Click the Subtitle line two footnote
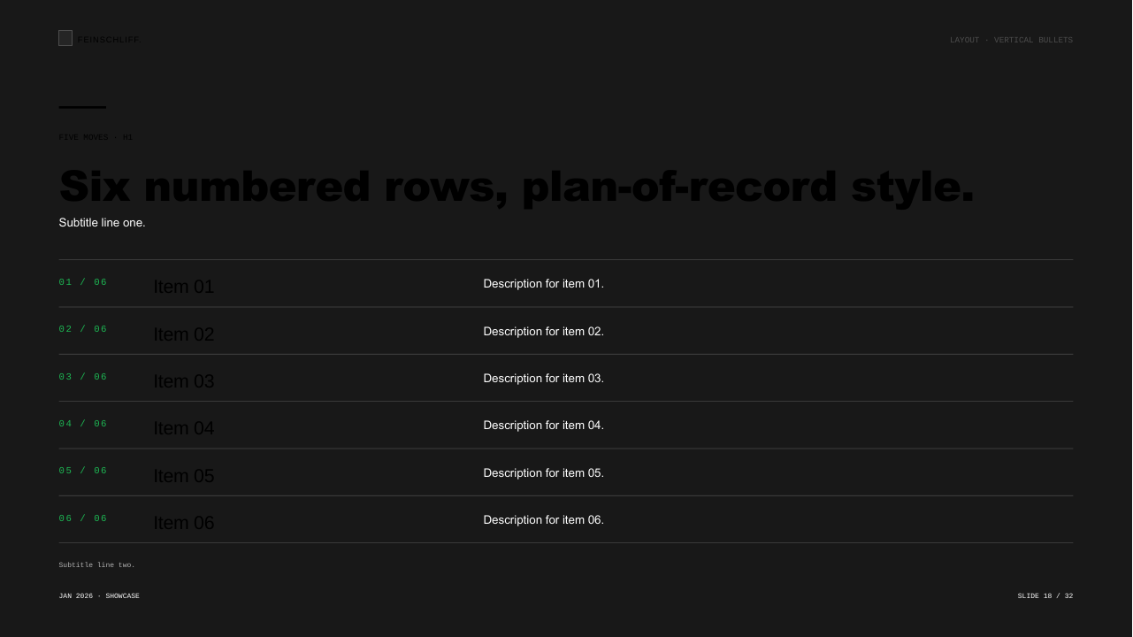1133x637 pixels. coord(97,564)
